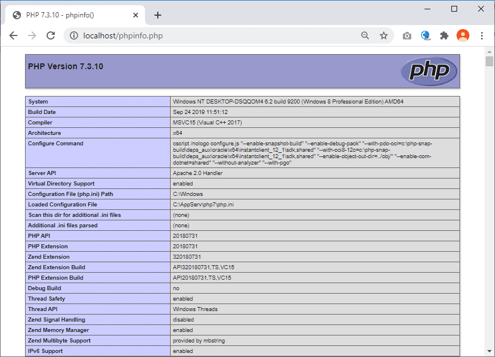Bookmark this page with the star
This screenshot has height=357, width=495.
pyautogui.click(x=384, y=35)
